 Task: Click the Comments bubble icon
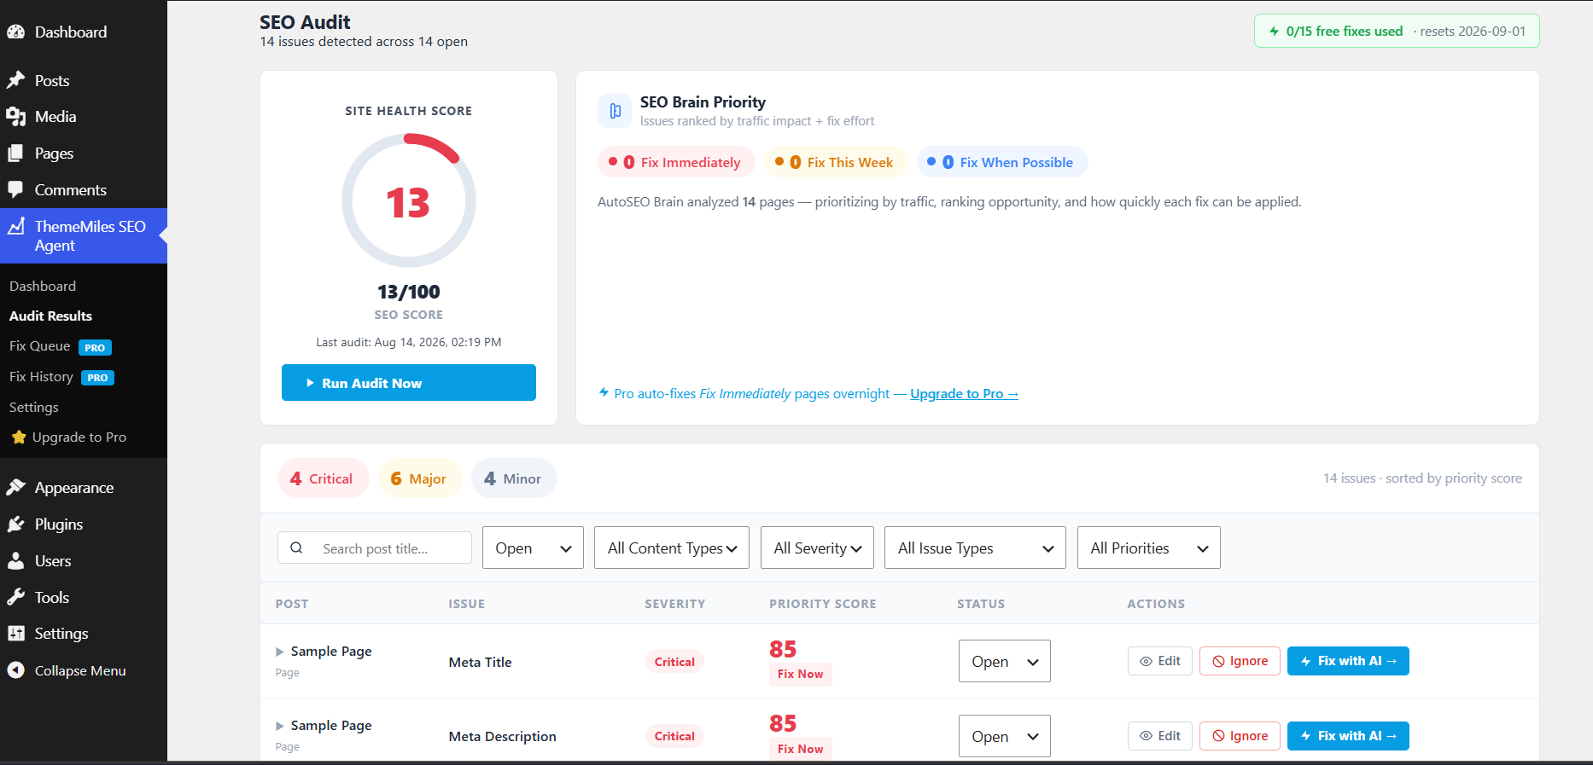15,189
